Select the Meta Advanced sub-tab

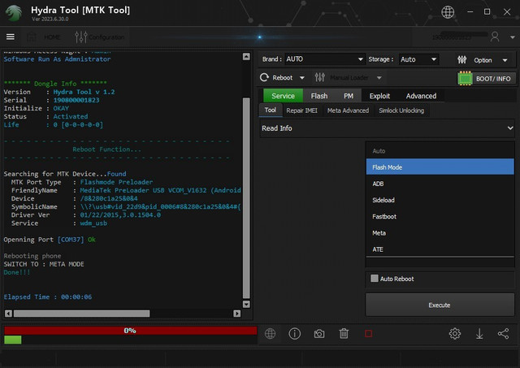click(348, 110)
